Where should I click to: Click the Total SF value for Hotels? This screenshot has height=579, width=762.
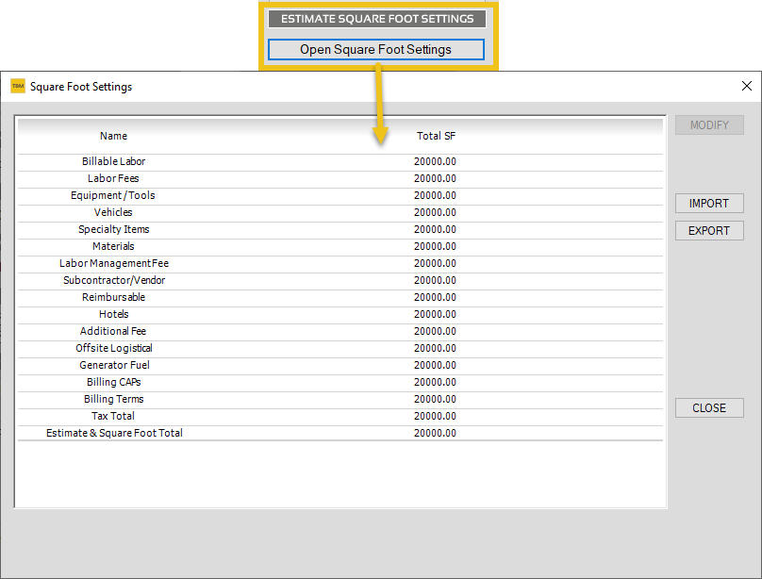click(435, 315)
